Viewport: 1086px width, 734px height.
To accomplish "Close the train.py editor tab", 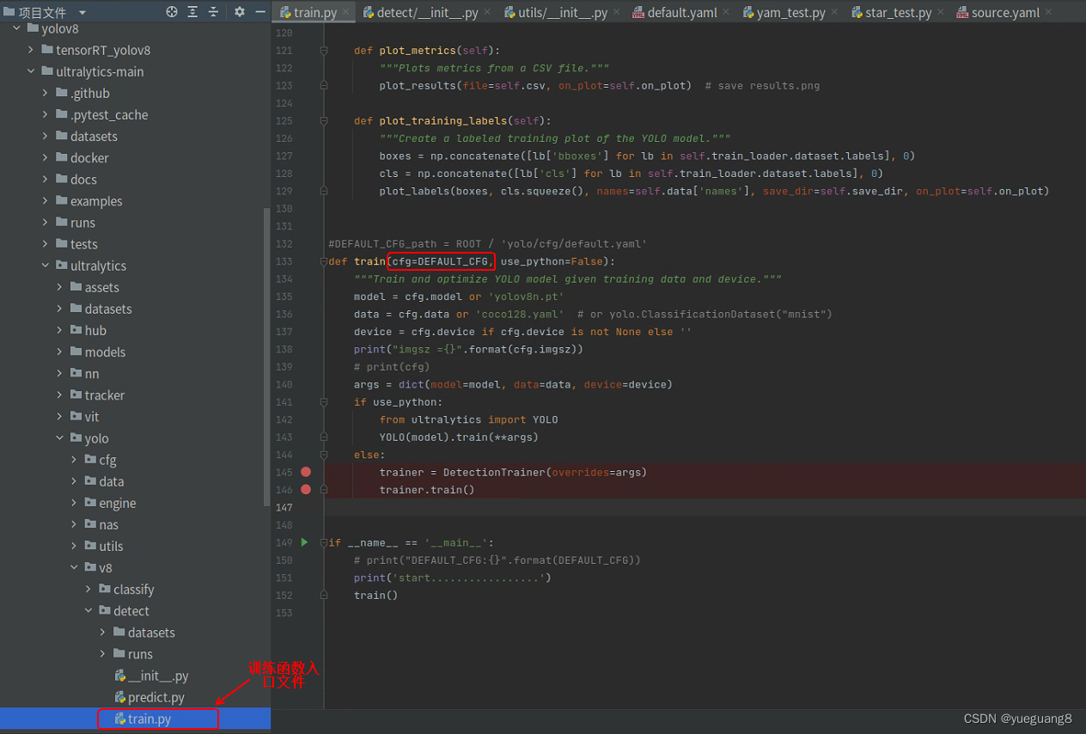I will click(x=346, y=13).
